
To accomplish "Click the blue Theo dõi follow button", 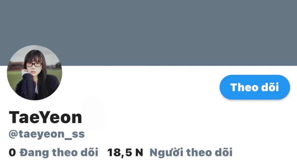I will pos(255,87).
